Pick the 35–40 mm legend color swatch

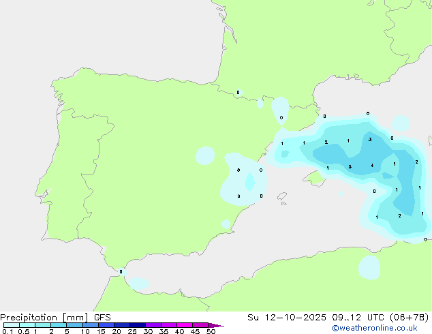(168, 325)
